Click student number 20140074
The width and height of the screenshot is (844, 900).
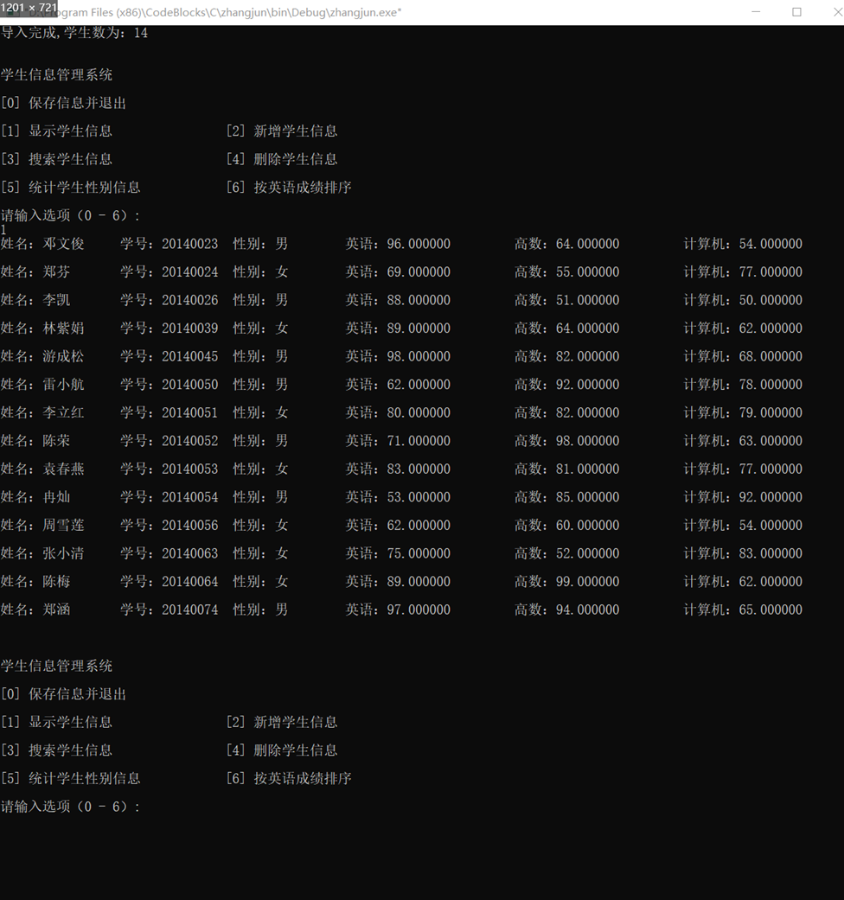pyautogui.click(x=190, y=610)
